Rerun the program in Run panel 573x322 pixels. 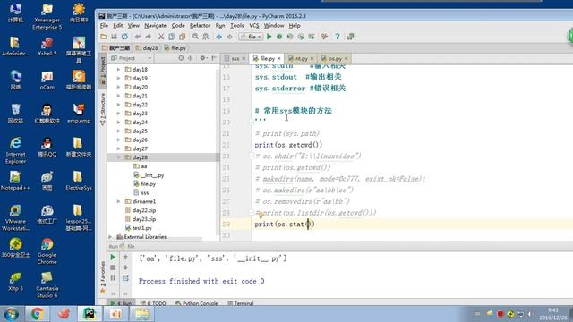[113, 258]
